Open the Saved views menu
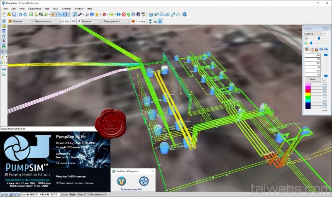 [35, 8]
